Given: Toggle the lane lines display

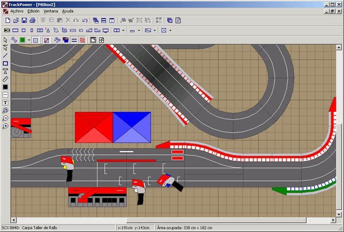Looking at the screenshot, I should (74, 40).
